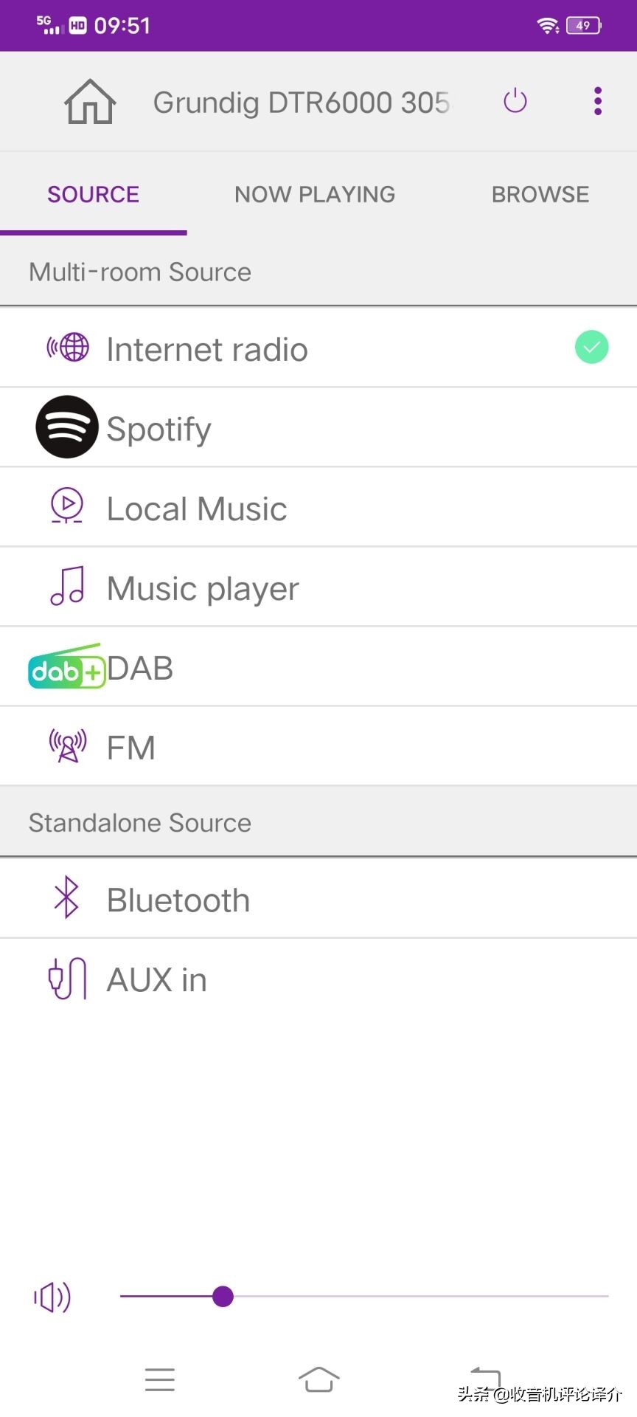This screenshot has width=637, height=1417.
Task: Click the green checkmark on Internet radio
Action: click(591, 348)
